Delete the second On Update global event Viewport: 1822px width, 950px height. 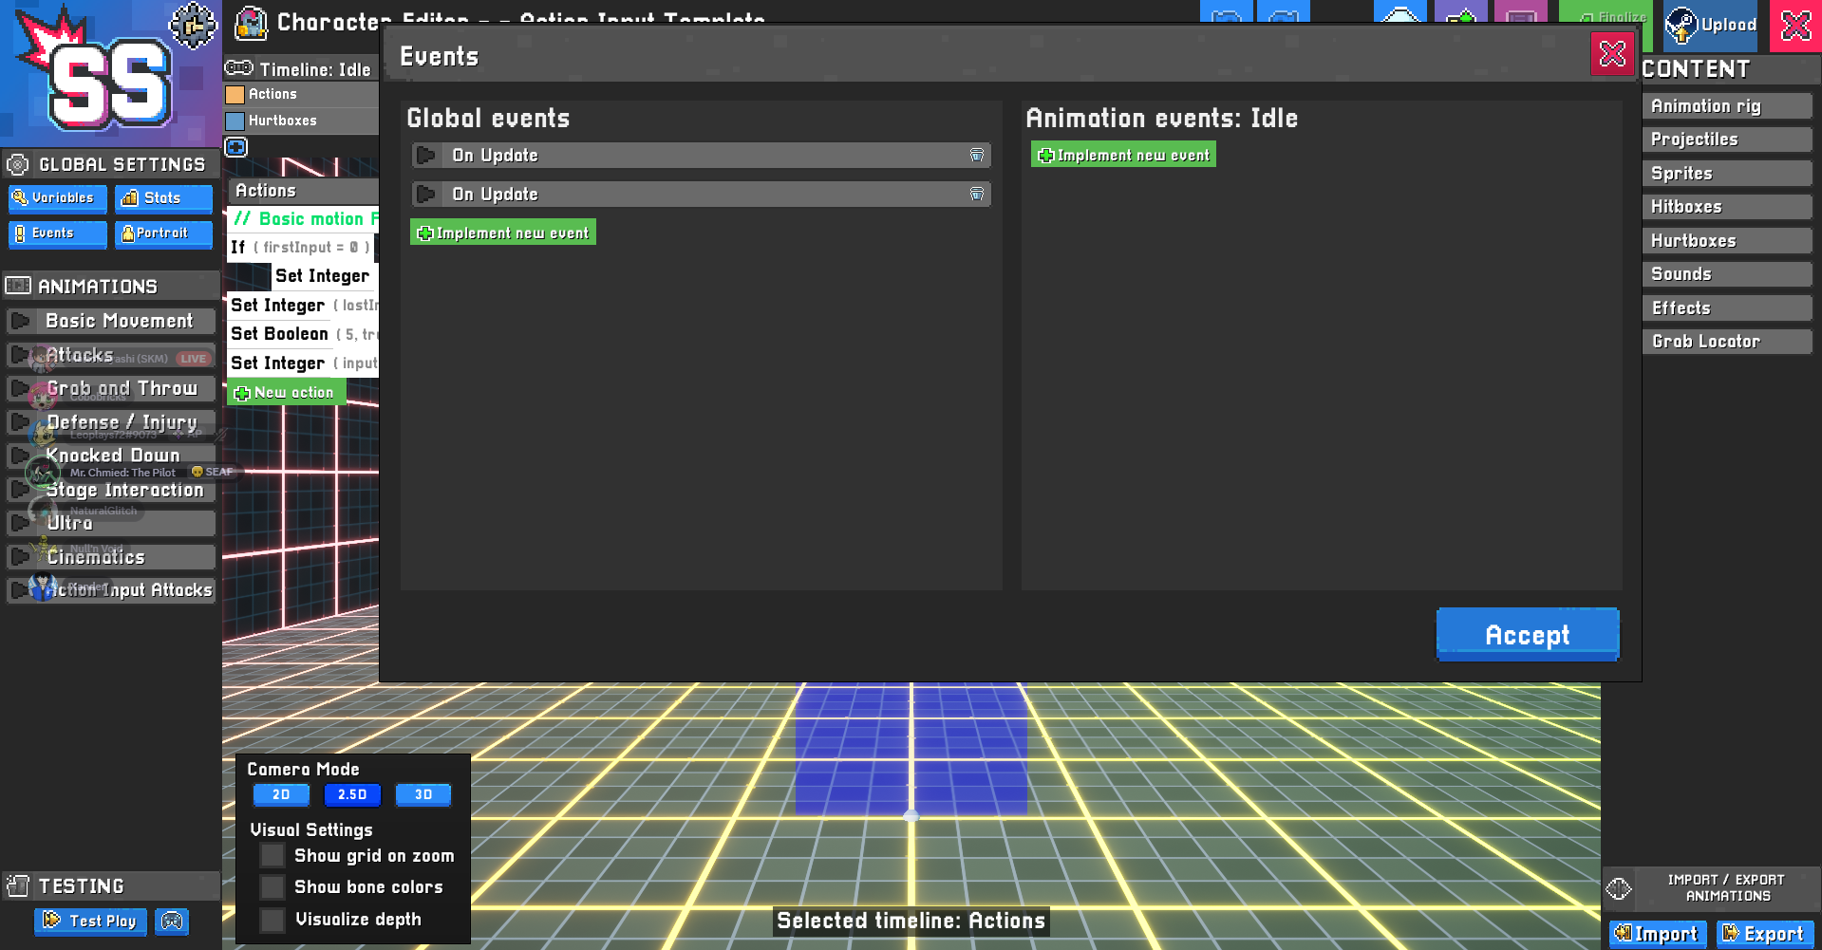coord(976,195)
